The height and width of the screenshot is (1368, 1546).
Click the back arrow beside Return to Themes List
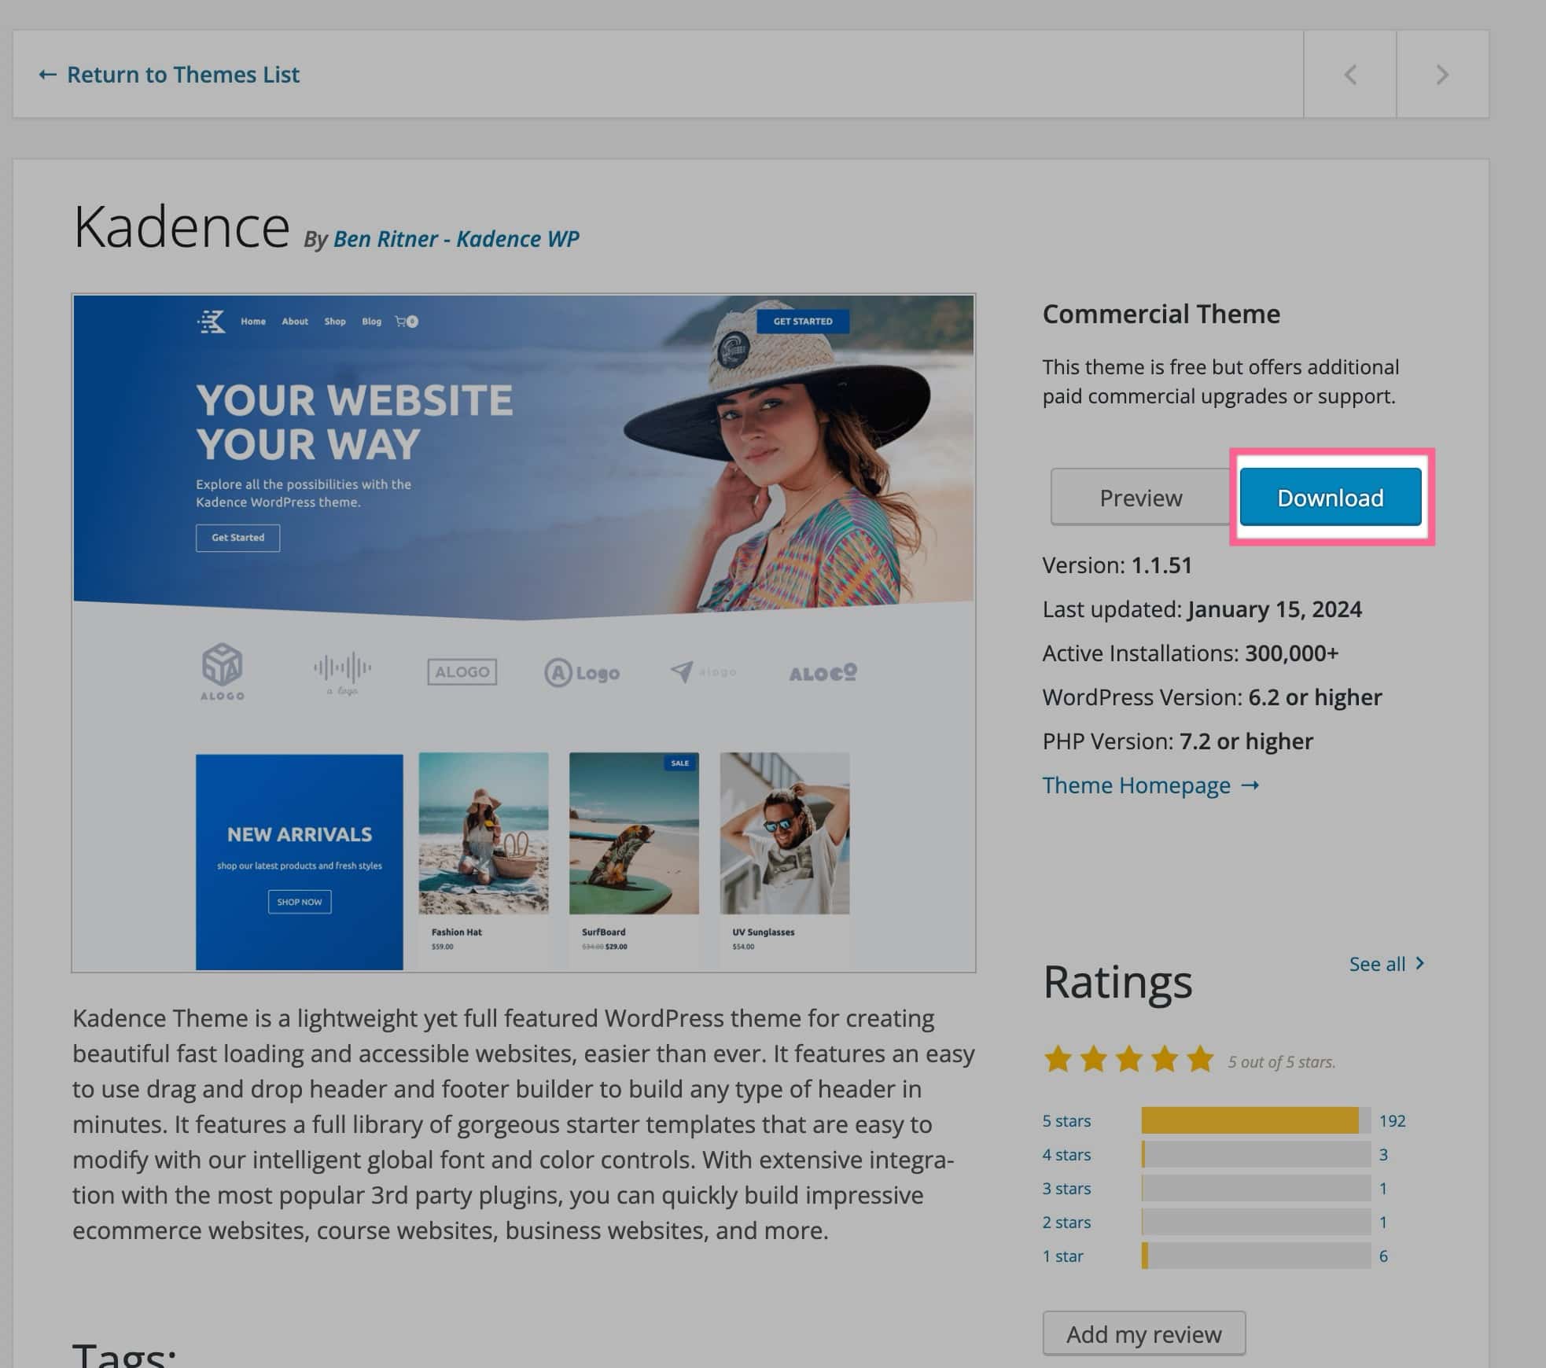pos(48,74)
